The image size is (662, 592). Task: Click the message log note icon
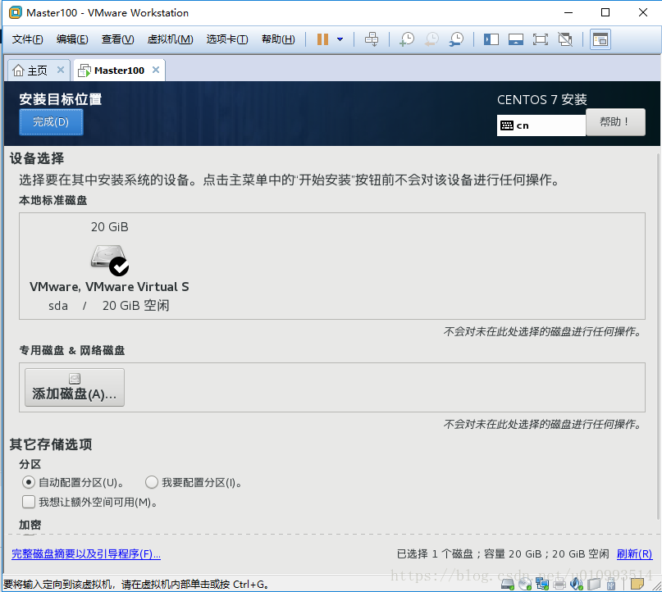[637, 584]
